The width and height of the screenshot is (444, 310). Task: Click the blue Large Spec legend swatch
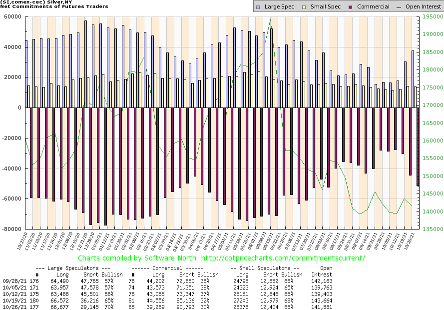[258, 6]
